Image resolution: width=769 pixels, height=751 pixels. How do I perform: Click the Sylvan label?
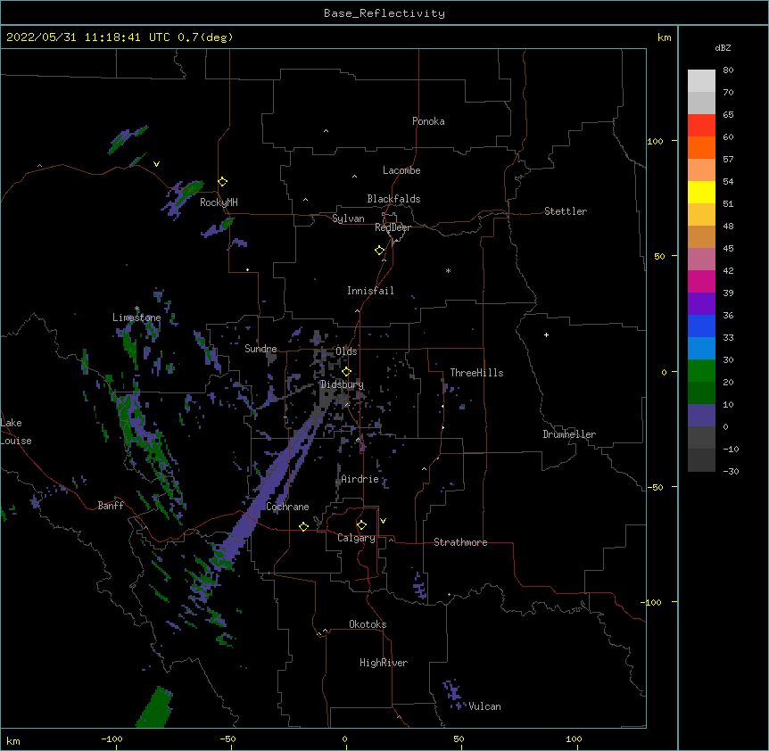348,219
